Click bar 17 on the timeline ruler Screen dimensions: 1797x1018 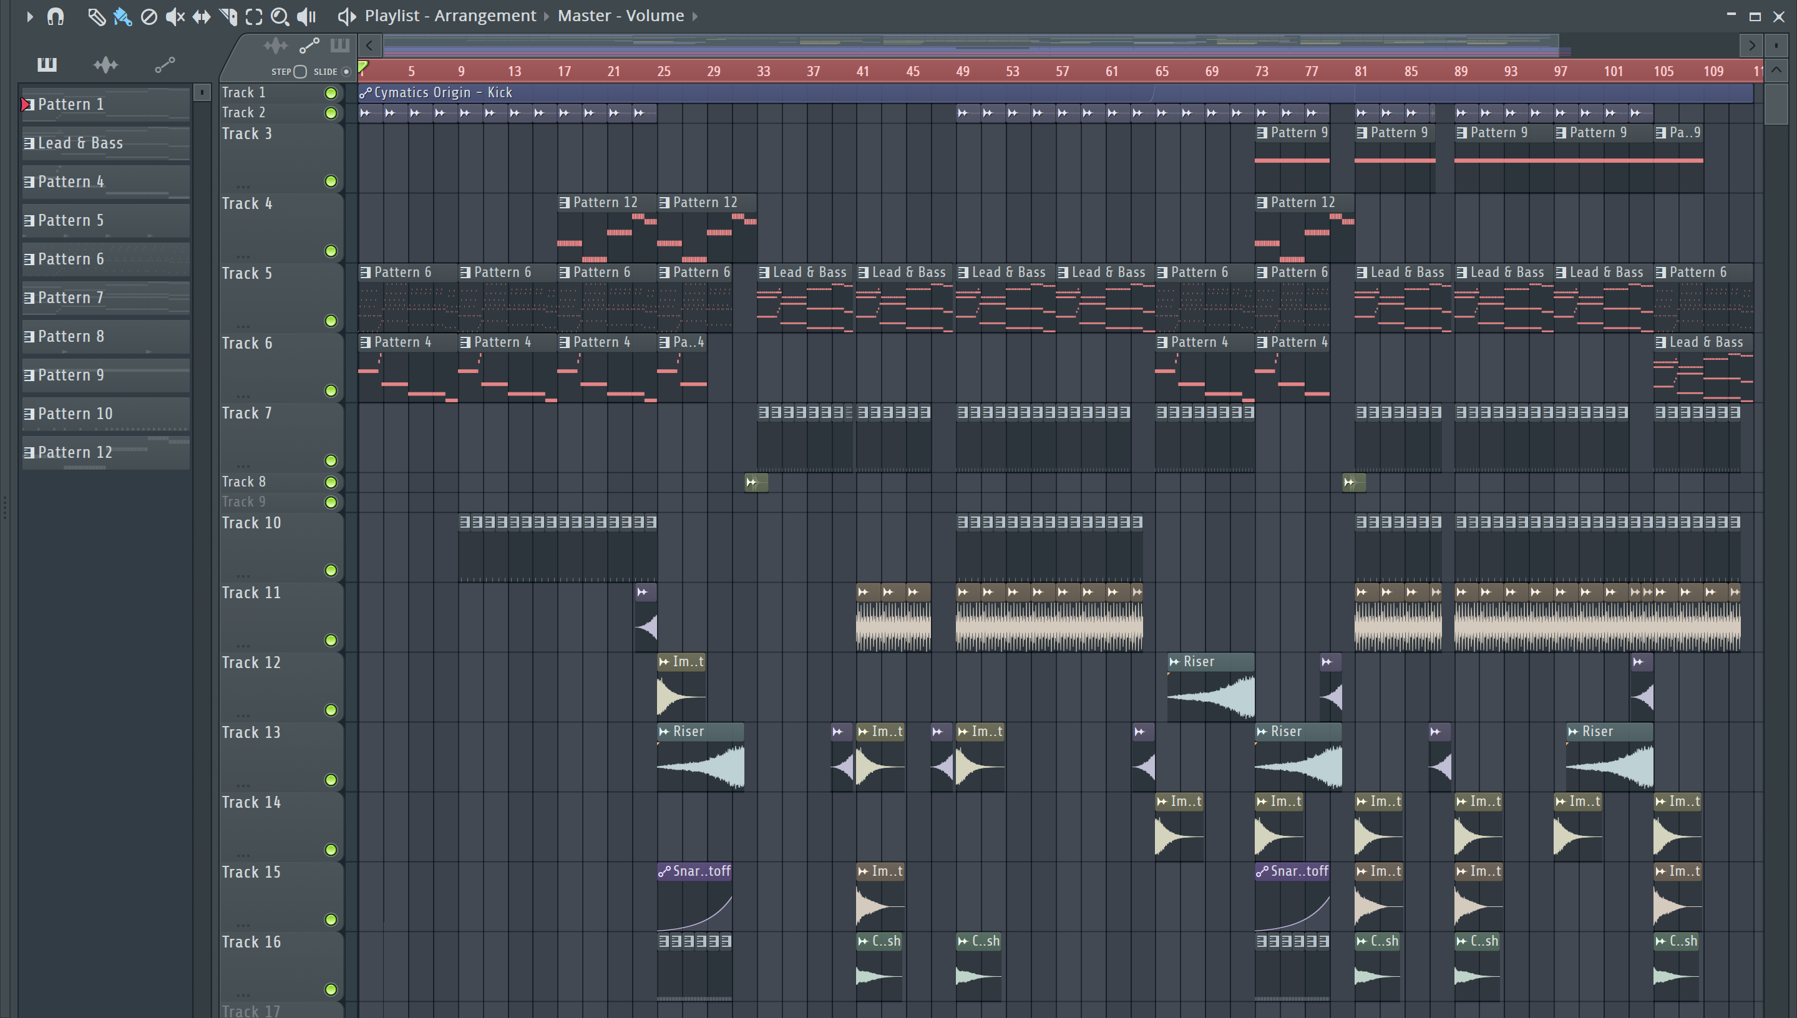[x=564, y=71]
